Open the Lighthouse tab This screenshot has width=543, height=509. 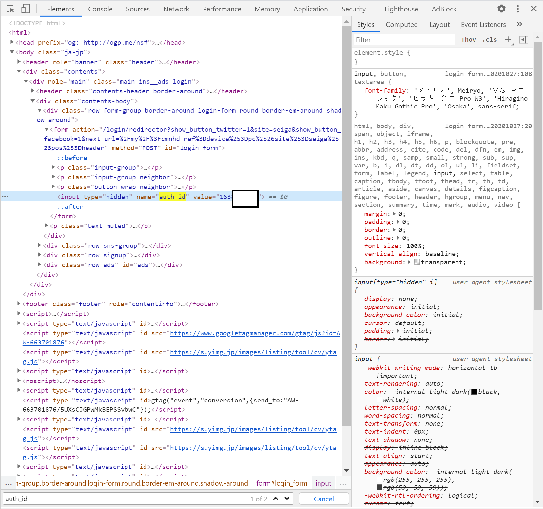coord(401,9)
